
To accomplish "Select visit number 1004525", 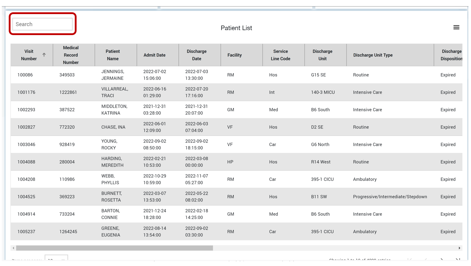I will [26, 197].
